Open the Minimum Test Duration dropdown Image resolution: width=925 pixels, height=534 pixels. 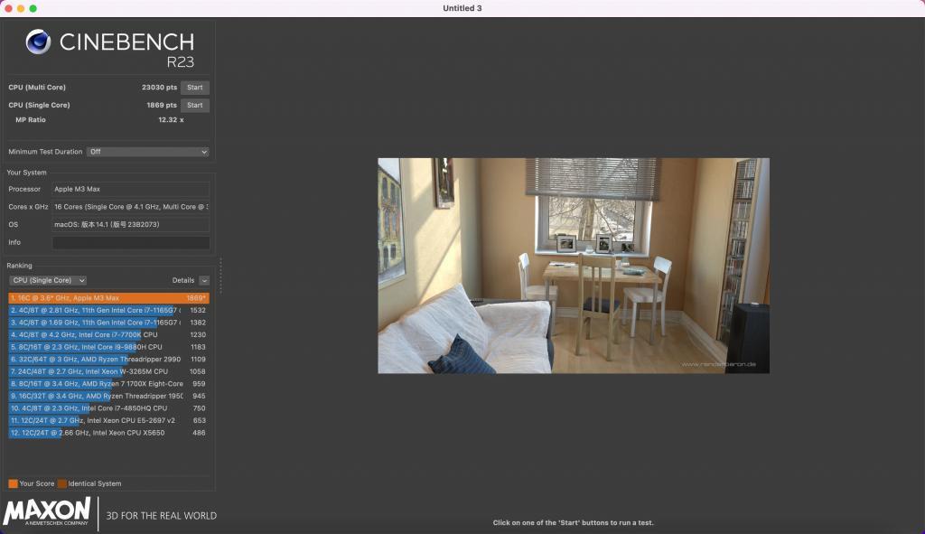(147, 152)
